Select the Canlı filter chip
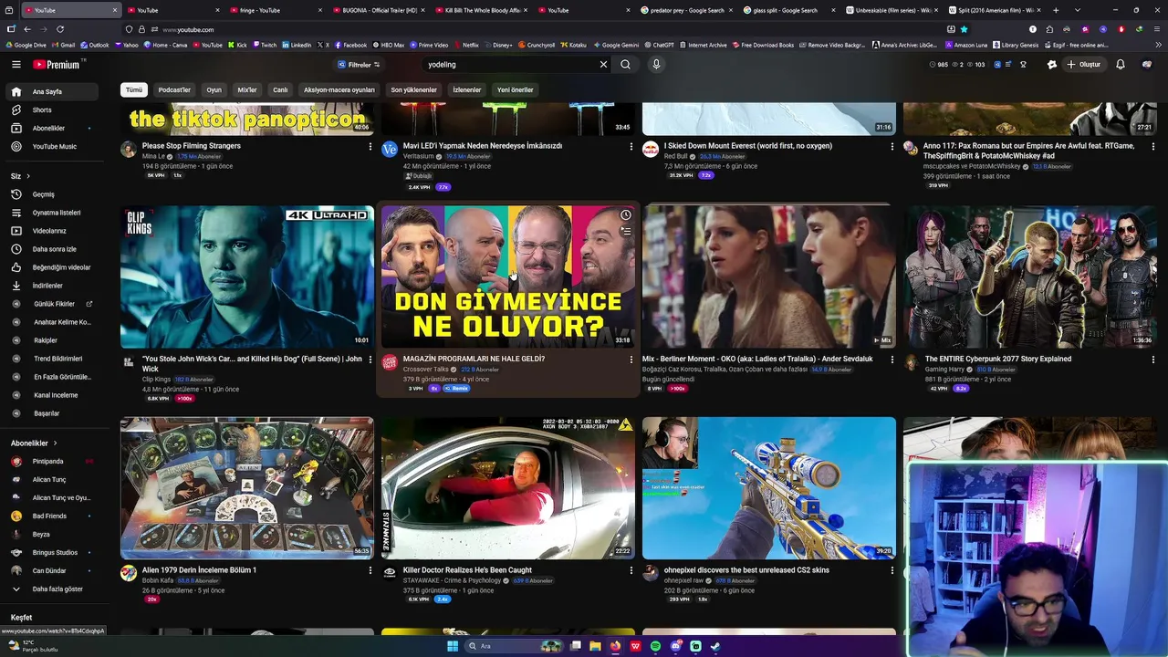The width and height of the screenshot is (1168, 657). pyautogui.click(x=280, y=90)
